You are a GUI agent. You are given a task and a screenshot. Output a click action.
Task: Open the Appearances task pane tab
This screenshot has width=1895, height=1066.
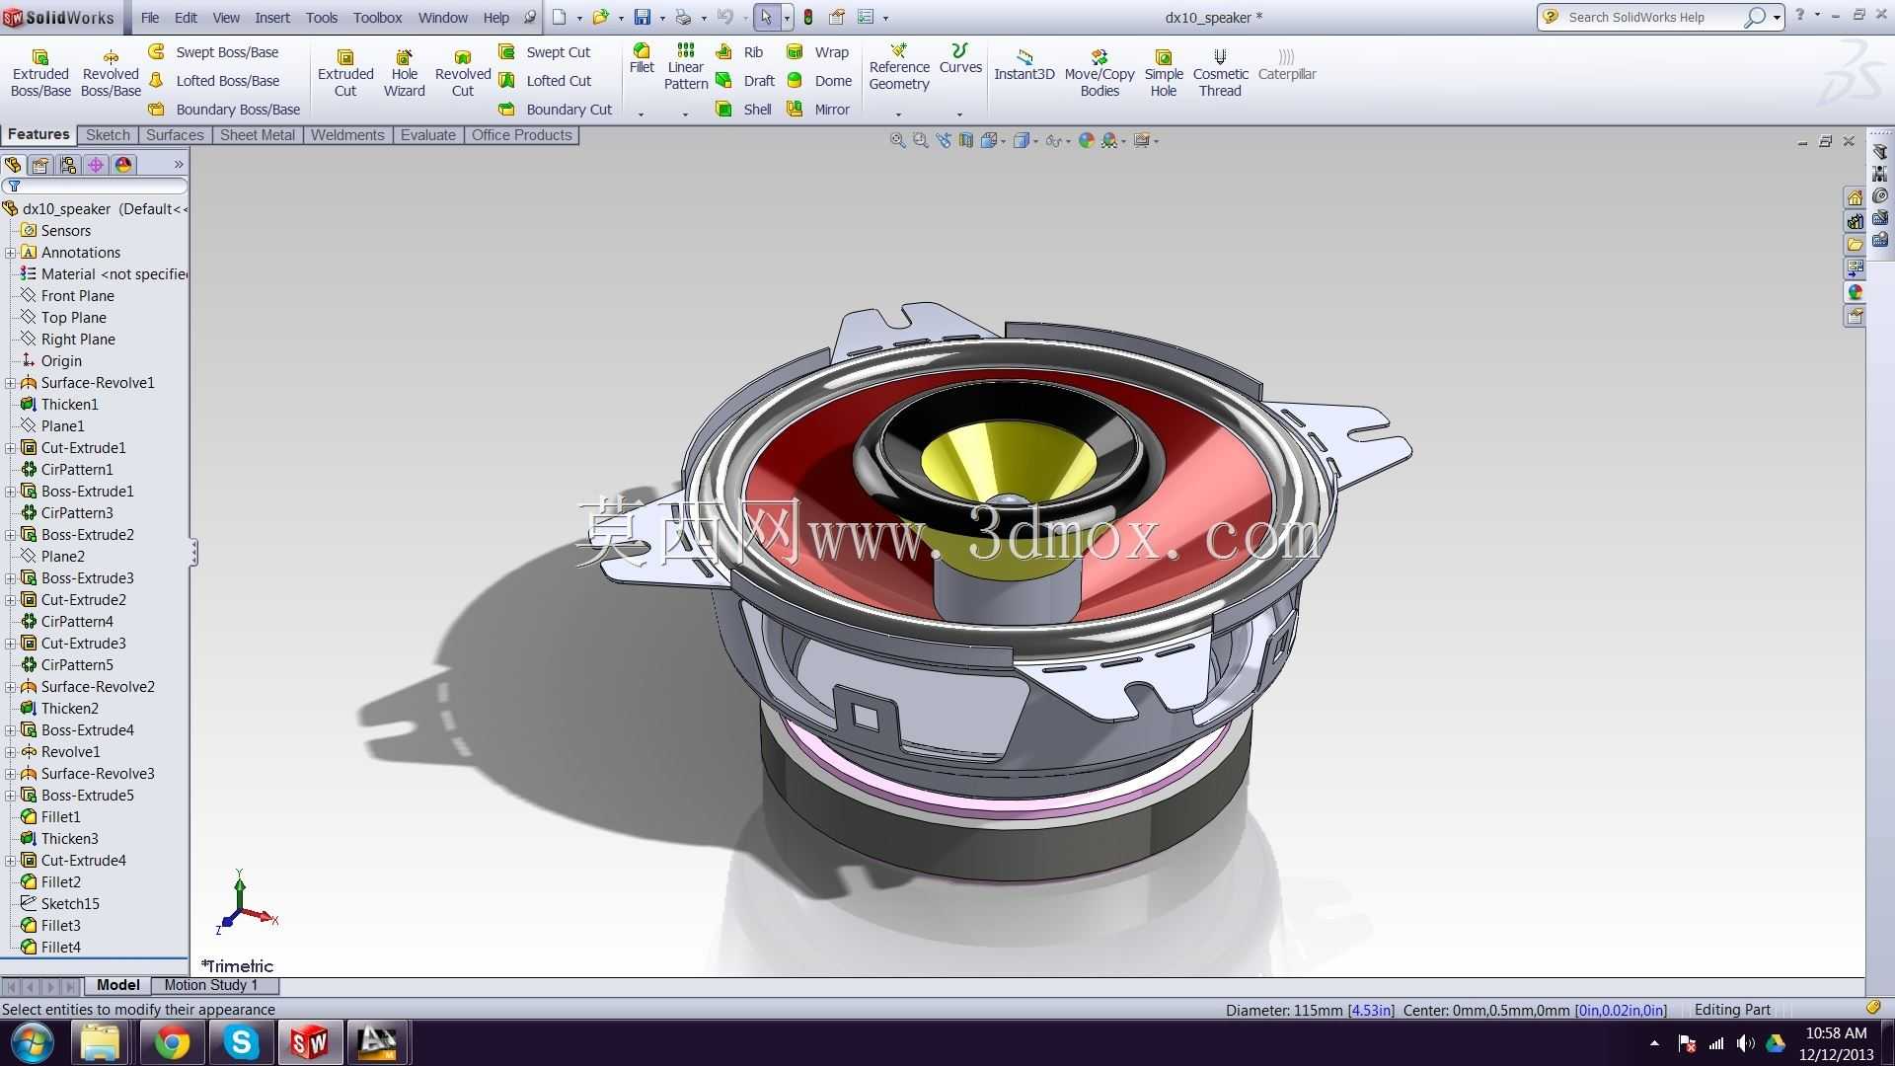click(1855, 292)
